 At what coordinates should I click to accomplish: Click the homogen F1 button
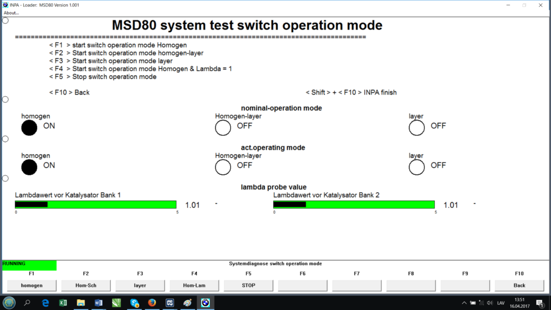[32, 285]
